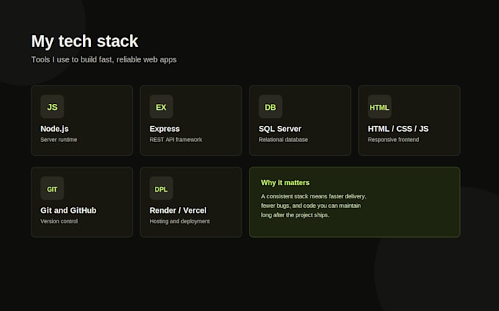Click the 'Server runtime' description
The width and height of the screenshot is (499, 311).
click(x=59, y=140)
